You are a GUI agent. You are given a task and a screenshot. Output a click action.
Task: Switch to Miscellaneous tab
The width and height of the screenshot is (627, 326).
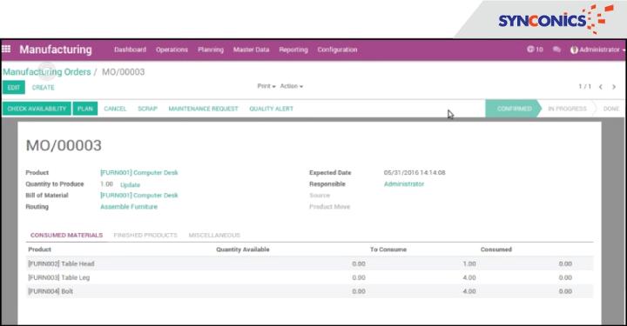[x=214, y=235]
